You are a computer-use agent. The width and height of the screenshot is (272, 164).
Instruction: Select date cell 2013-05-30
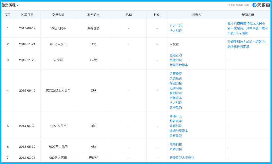pyautogui.click(x=27, y=147)
